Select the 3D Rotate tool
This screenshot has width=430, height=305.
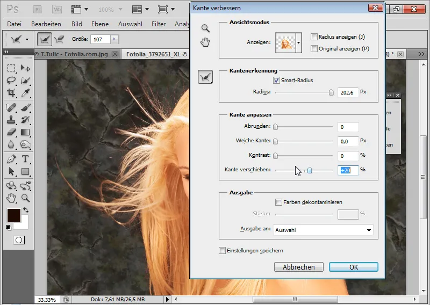coord(11,186)
